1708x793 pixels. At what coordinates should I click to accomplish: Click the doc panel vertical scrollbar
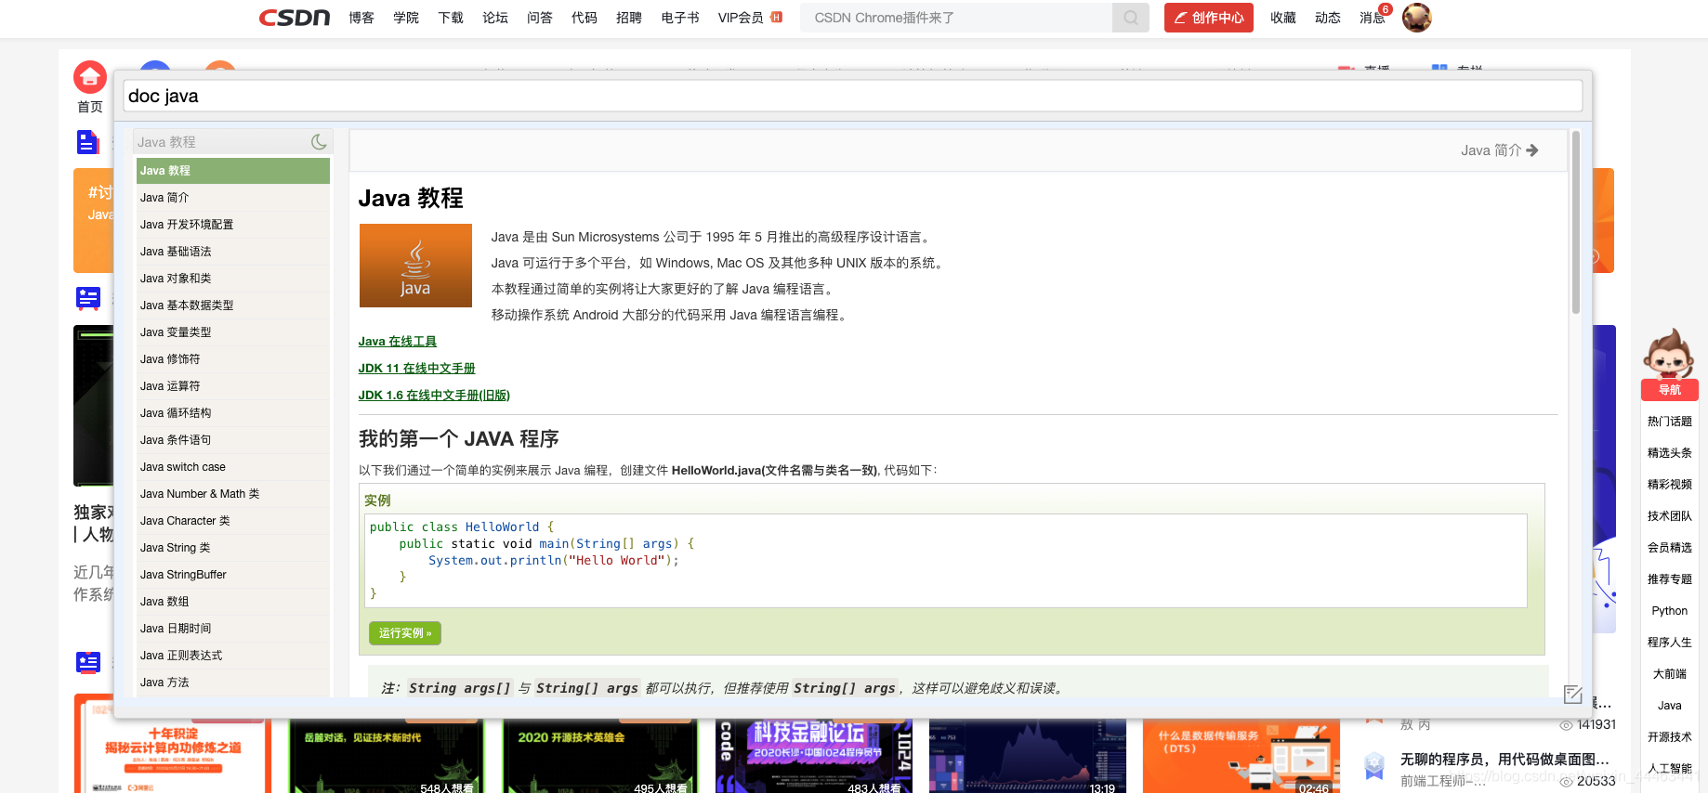click(x=1575, y=223)
